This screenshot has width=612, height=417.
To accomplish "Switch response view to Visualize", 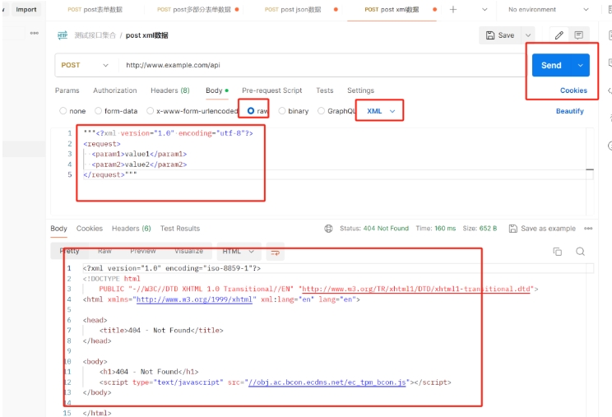I will (x=189, y=251).
